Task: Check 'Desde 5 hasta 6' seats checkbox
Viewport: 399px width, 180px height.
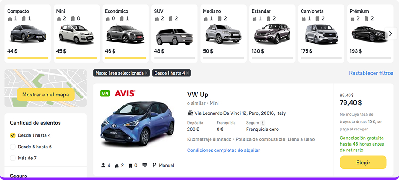Action: (13, 147)
